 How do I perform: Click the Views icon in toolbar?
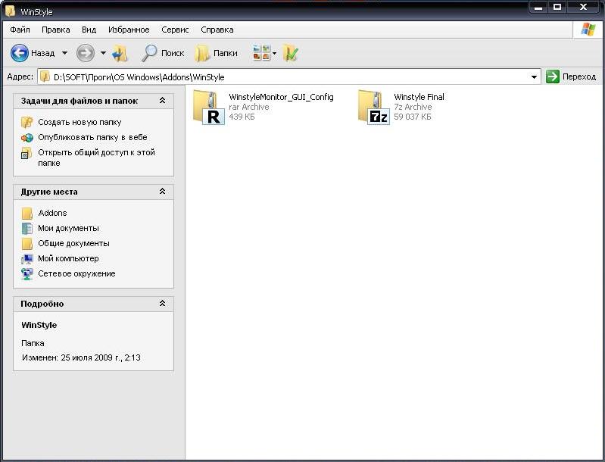click(261, 53)
